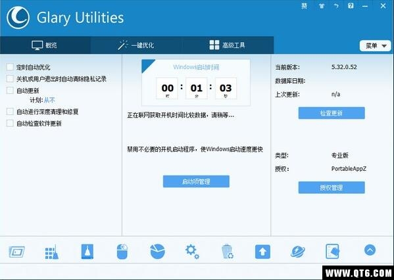The image size is (394, 280).
Task: Click the 正在联网获取开机时间比较数据 status text
Action: click(x=180, y=115)
